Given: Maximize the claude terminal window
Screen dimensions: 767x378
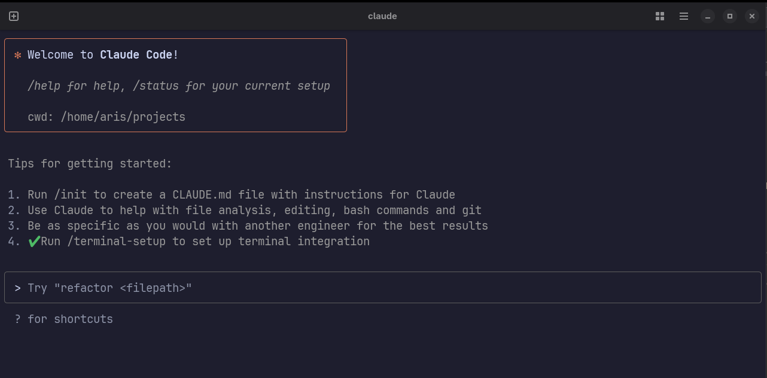Looking at the screenshot, I should tap(730, 16).
